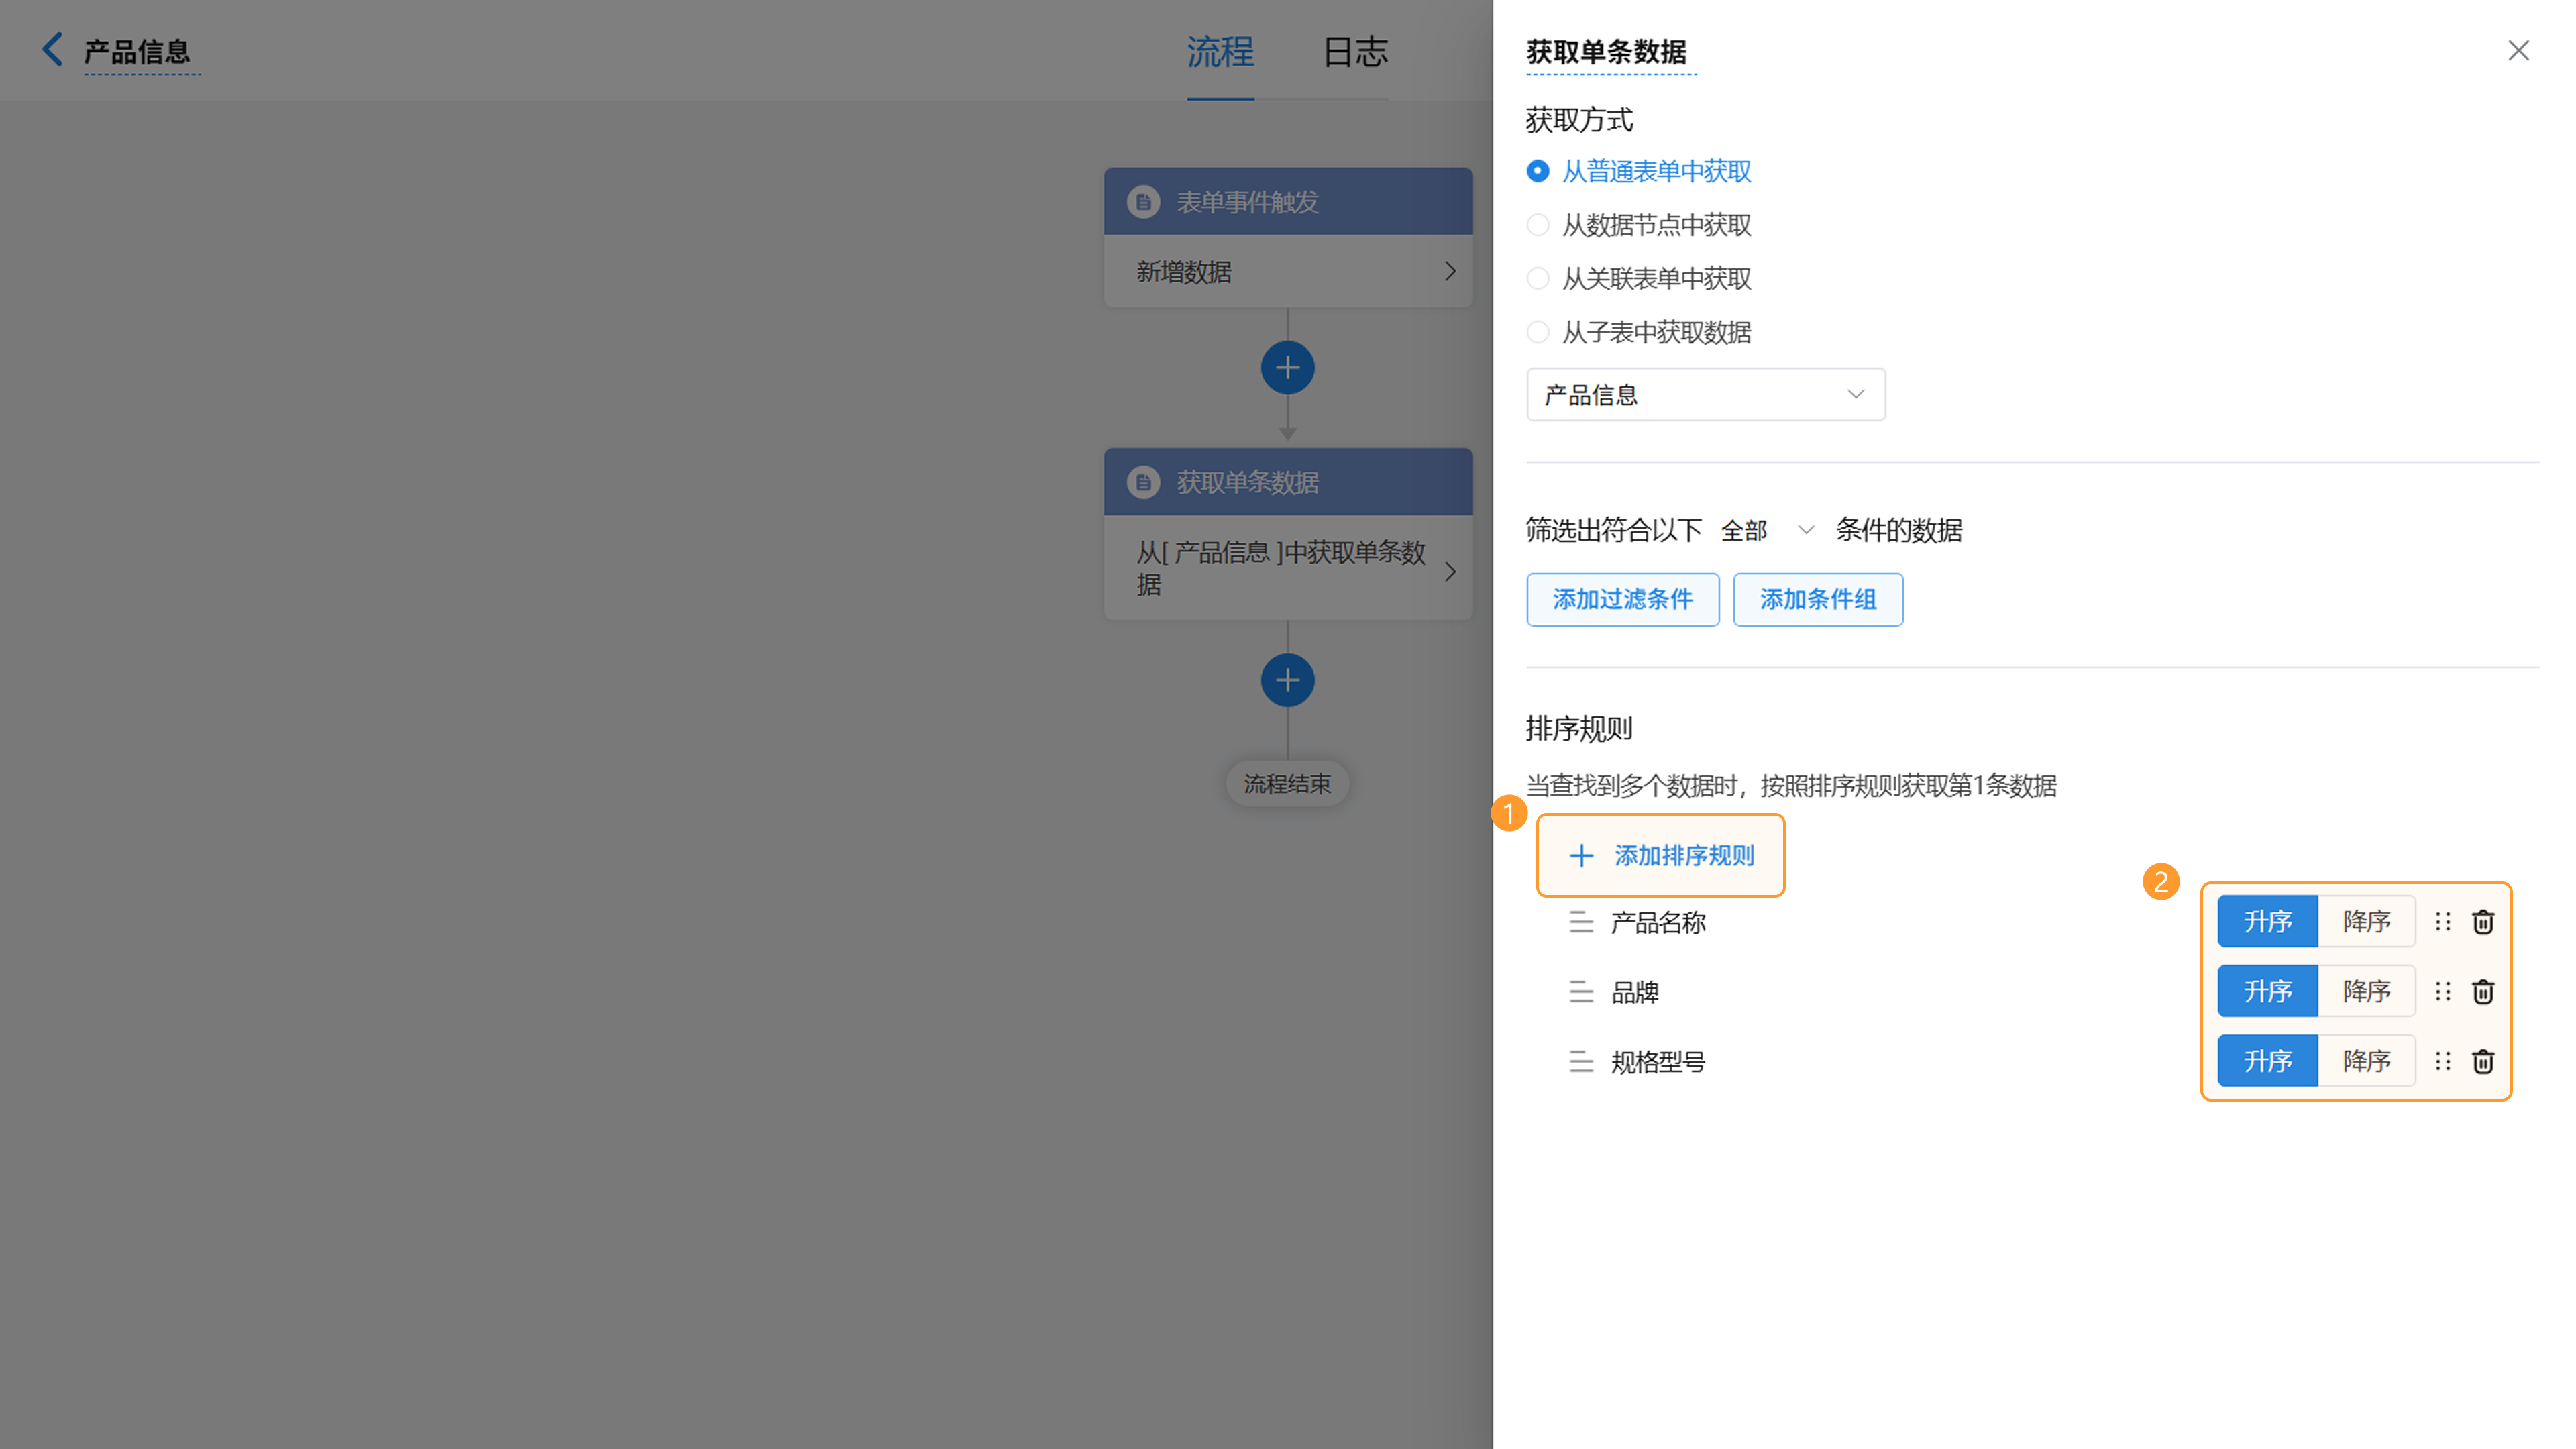Set 规格型号 sort to 升序
The height and width of the screenshot is (1449, 2576).
coord(2267,1060)
